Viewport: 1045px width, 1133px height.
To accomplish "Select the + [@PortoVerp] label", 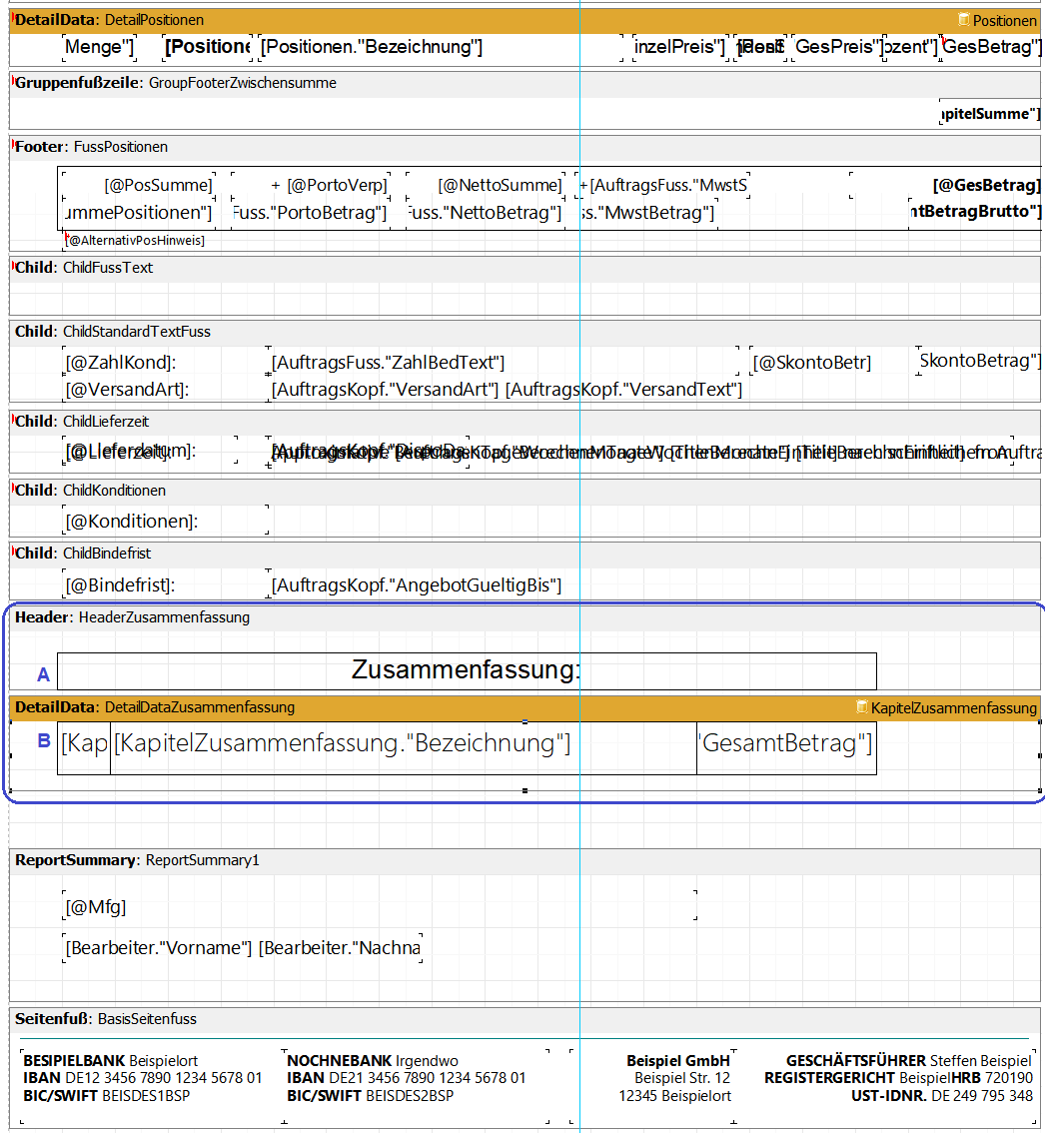I will tap(311, 185).
